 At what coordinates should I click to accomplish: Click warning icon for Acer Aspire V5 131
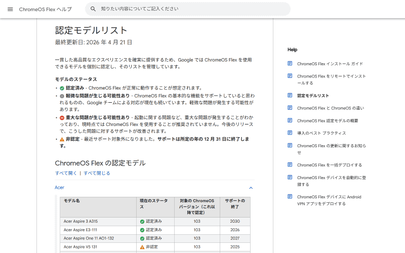[x=142, y=247]
